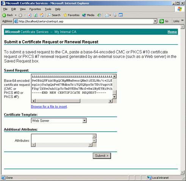Click the Print icon in toolbar
186x181 pixels.
pos(115,15)
